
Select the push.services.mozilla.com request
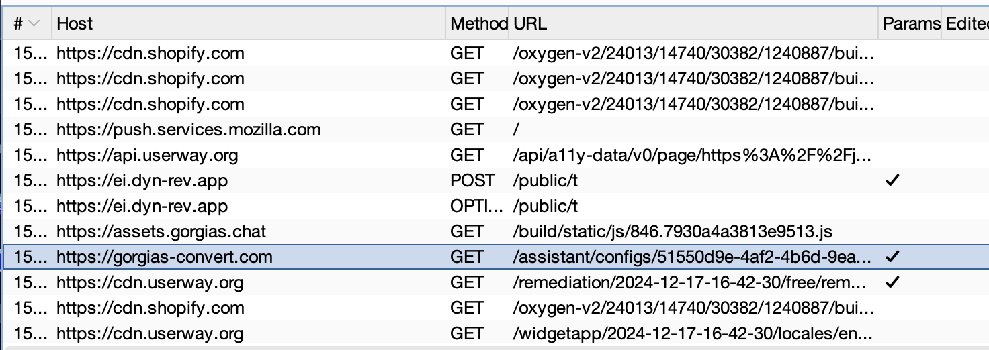pos(188,130)
